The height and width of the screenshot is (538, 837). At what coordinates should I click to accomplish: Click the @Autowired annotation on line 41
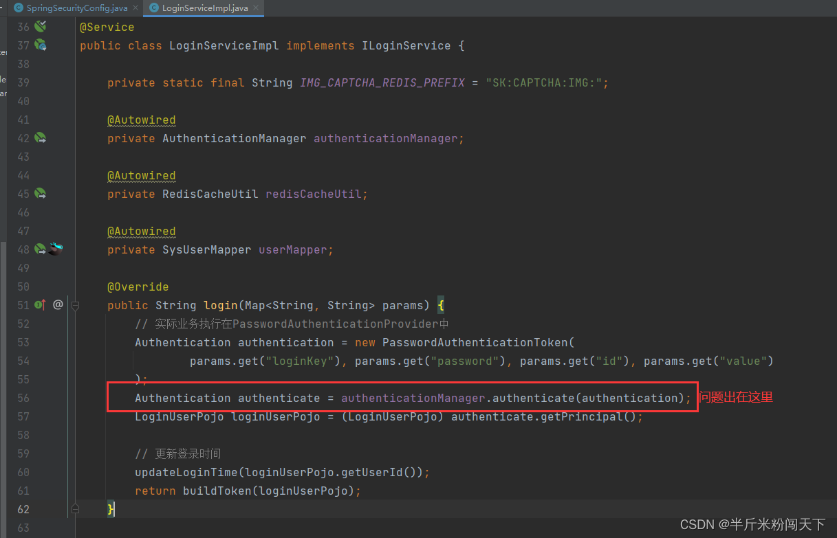click(142, 120)
